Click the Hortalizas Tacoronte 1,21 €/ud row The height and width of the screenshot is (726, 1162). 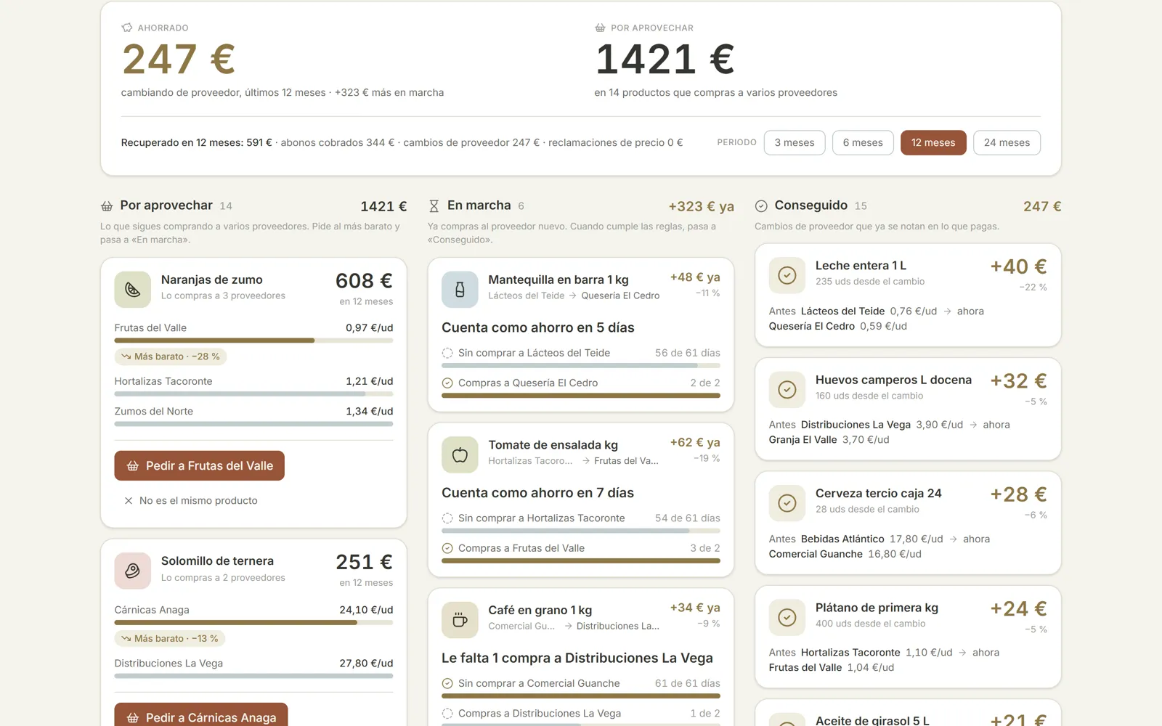(x=253, y=386)
